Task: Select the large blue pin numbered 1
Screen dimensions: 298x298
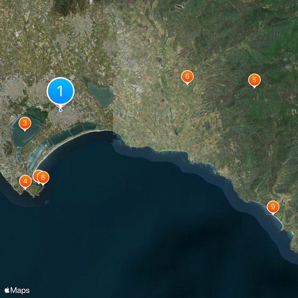Action: (60, 91)
